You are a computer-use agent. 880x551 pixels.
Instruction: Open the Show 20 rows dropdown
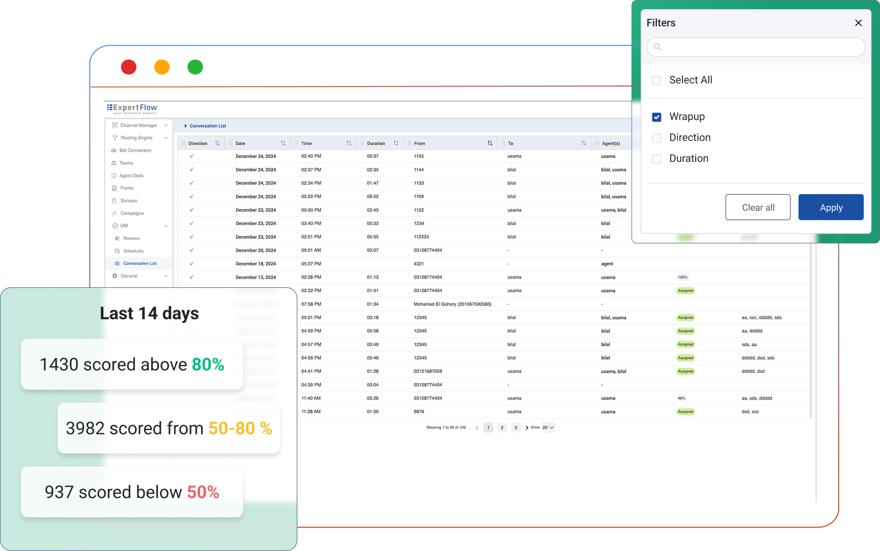tap(548, 428)
